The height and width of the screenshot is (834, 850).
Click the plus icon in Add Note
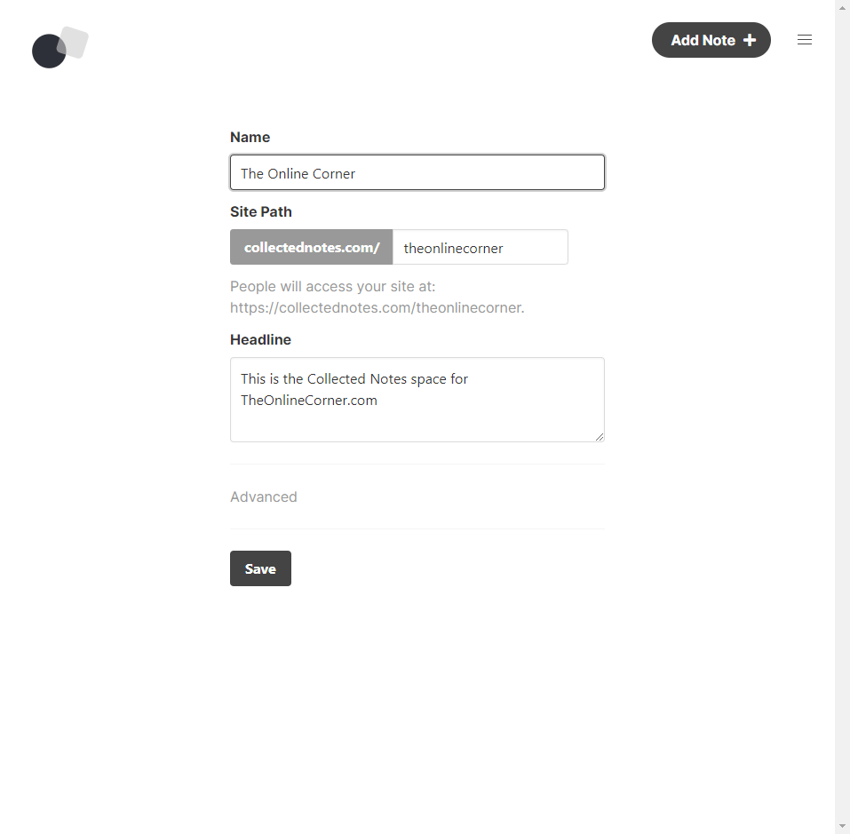pos(750,40)
